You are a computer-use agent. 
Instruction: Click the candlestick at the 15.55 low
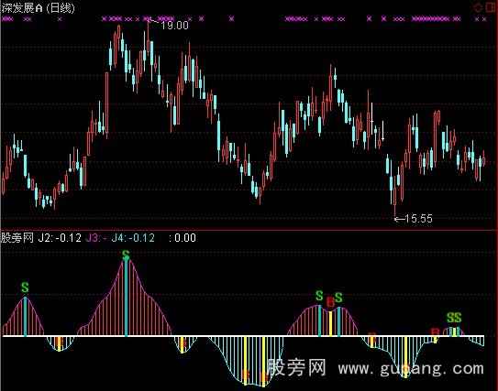tap(394, 197)
